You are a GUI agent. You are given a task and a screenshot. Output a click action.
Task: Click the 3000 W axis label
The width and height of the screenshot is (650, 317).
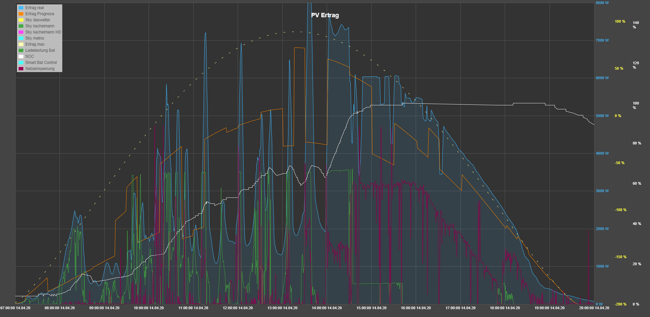[x=602, y=191]
